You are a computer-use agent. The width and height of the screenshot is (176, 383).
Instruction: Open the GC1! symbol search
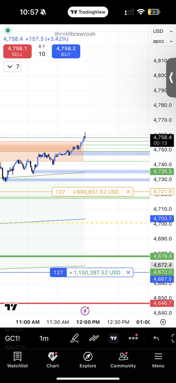(13, 338)
